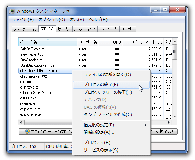
Task: Choose ファイルの場所を開く(O) in context menu
Action: pyautogui.click(x=111, y=75)
